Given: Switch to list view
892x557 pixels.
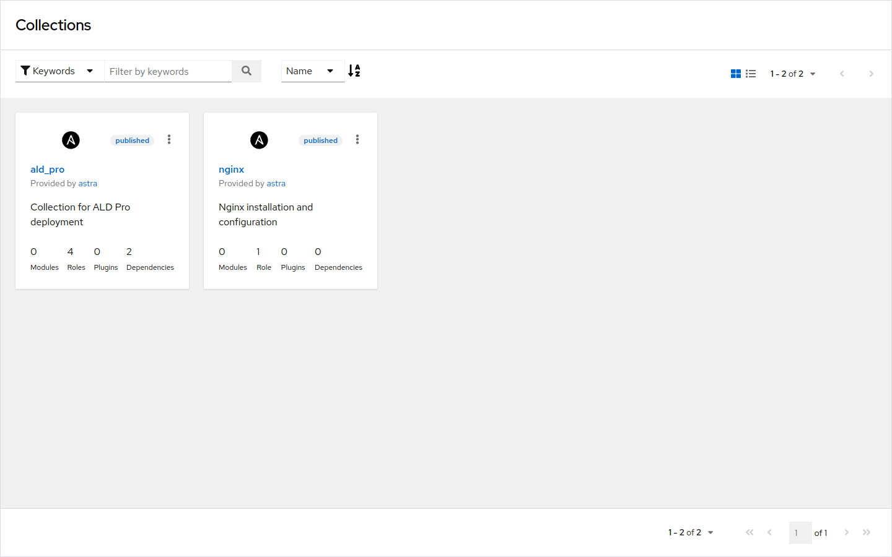Looking at the screenshot, I should tap(751, 74).
